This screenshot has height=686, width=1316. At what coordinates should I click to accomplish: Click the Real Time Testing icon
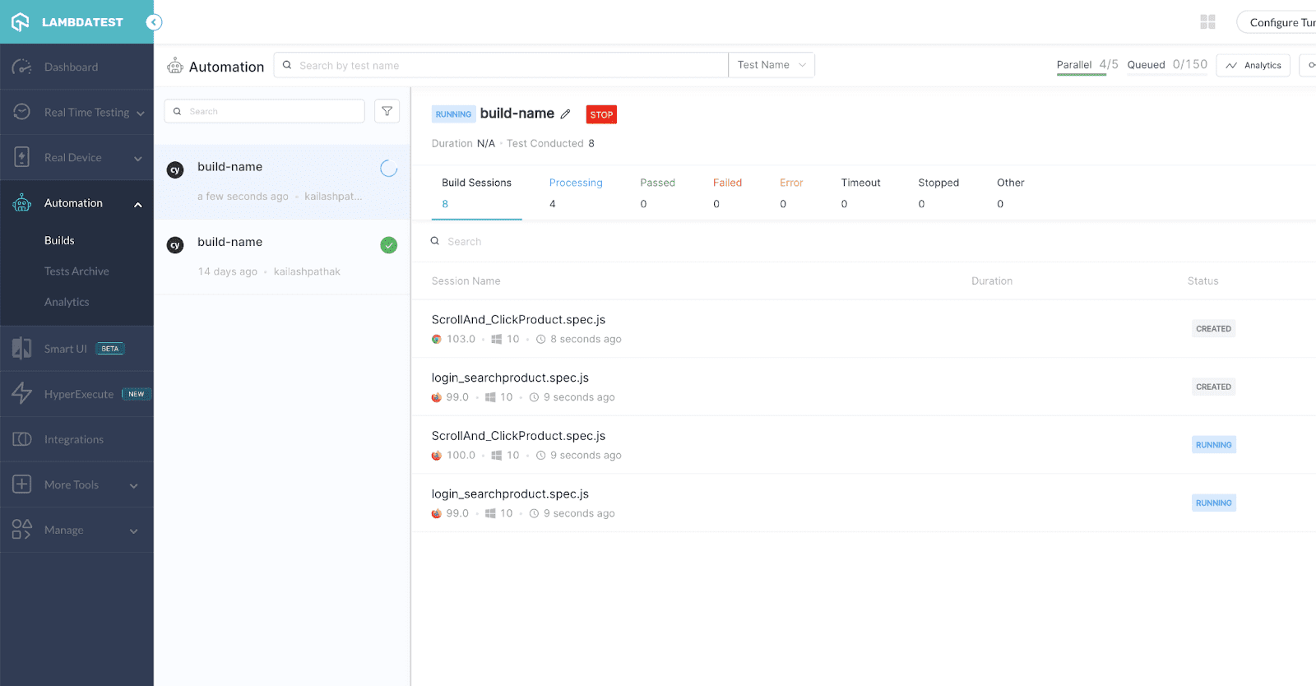22,111
